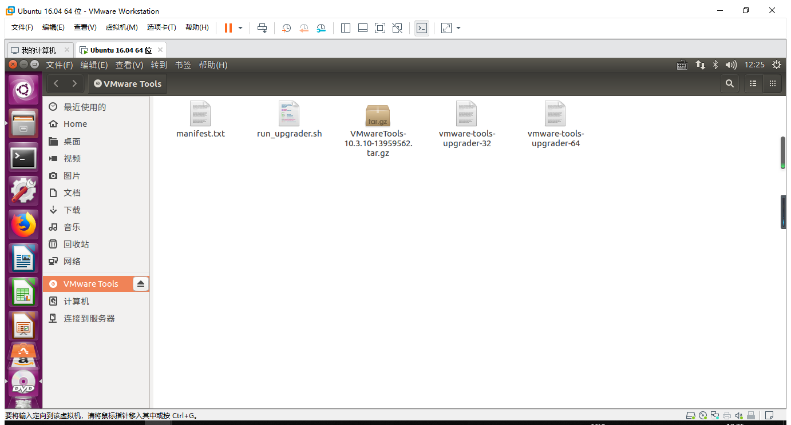Click the VMware Tools path bar button
The height and width of the screenshot is (425, 791).
point(128,83)
